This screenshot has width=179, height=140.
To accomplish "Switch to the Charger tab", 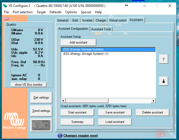I will pyautogui.click(x=101, y=20).
